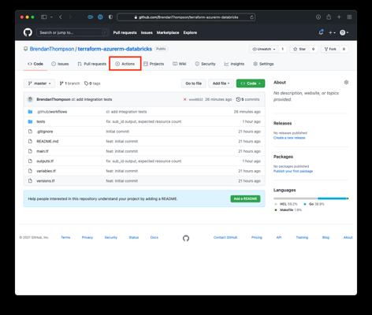Open the footer Privacy link
The height and width of the screenshot is (315, 372).
[x=87, y=237]
